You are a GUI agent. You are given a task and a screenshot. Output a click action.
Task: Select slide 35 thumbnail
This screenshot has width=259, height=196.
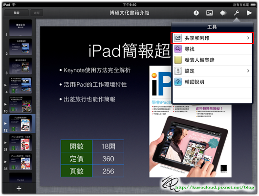coord(21,162)
